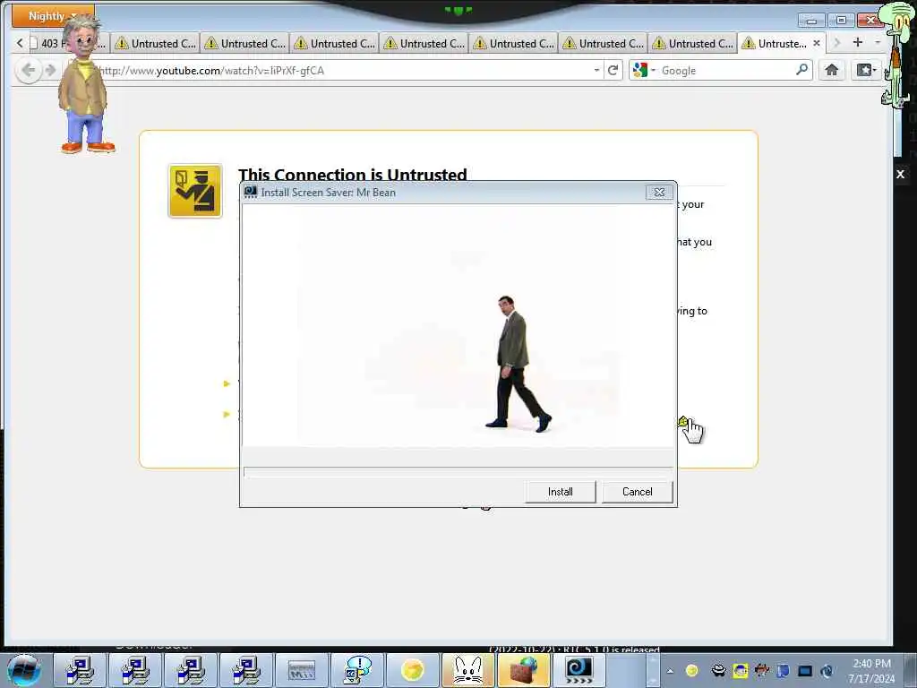
Task: Go back using the Back arrow button
Action: [x=28, y=71]
